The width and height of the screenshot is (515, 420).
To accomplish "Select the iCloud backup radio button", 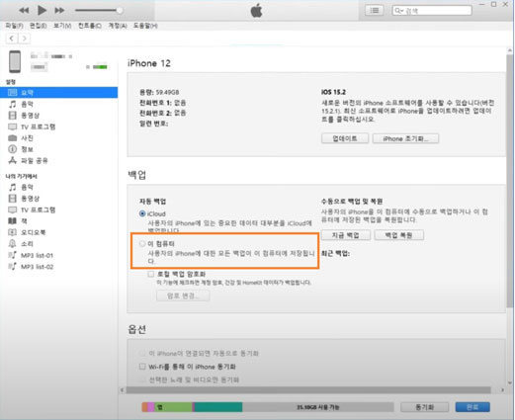I will coord(142,213).
